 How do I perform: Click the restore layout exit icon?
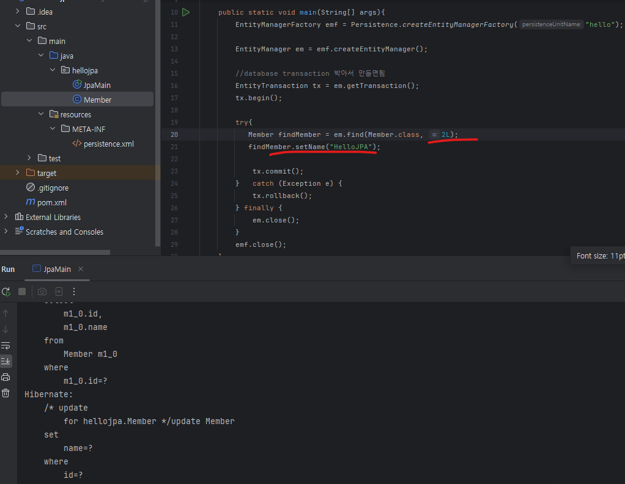point(59,292)
